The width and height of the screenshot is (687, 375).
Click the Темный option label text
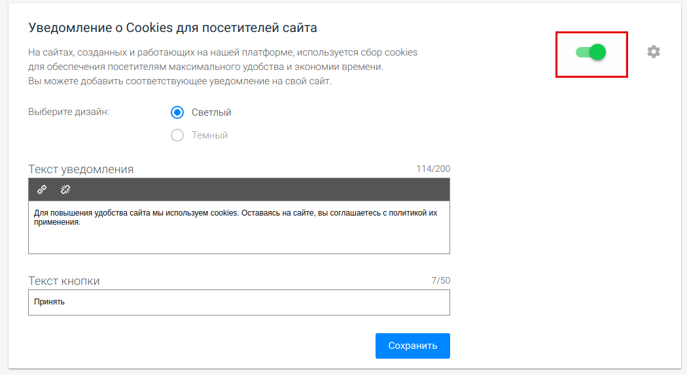click(x=209, y=135)
